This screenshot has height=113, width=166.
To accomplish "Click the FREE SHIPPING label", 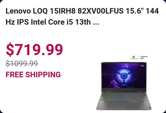I will (33, 75).
